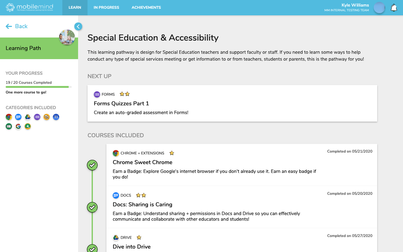
Task: Open the Forms Quizzes Part 1 course
Action: click(122, 104)
